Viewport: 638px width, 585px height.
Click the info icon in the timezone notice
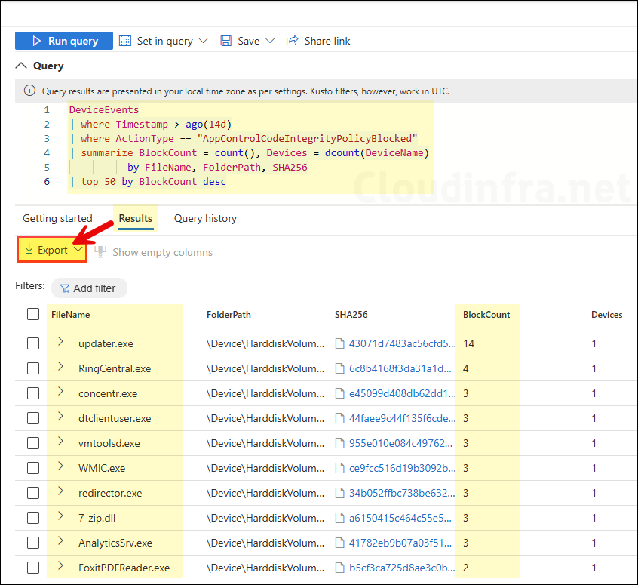pos(29,91)
